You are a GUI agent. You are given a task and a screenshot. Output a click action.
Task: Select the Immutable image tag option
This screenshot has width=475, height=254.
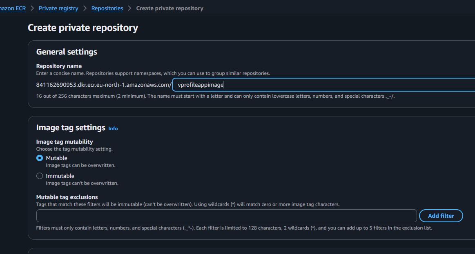pos(40,176)
